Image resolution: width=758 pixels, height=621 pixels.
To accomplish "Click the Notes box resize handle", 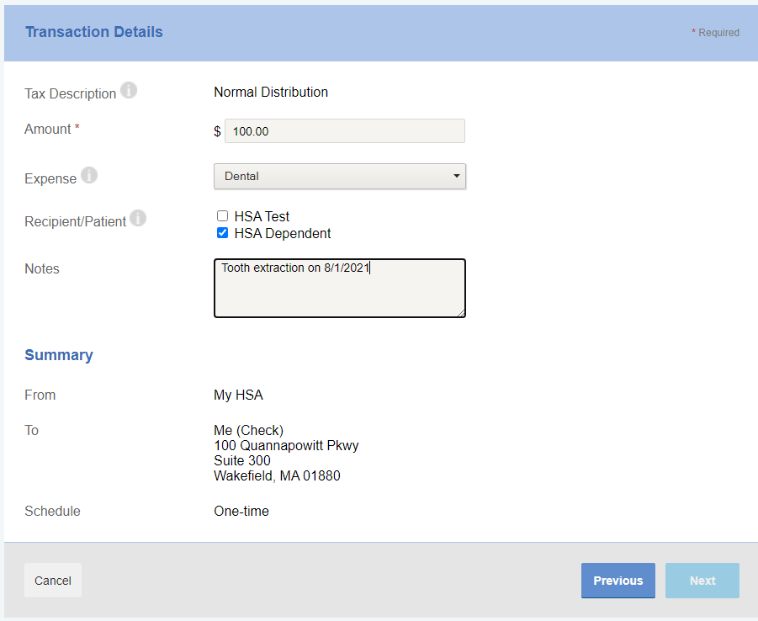I will [x=460, y=312].
